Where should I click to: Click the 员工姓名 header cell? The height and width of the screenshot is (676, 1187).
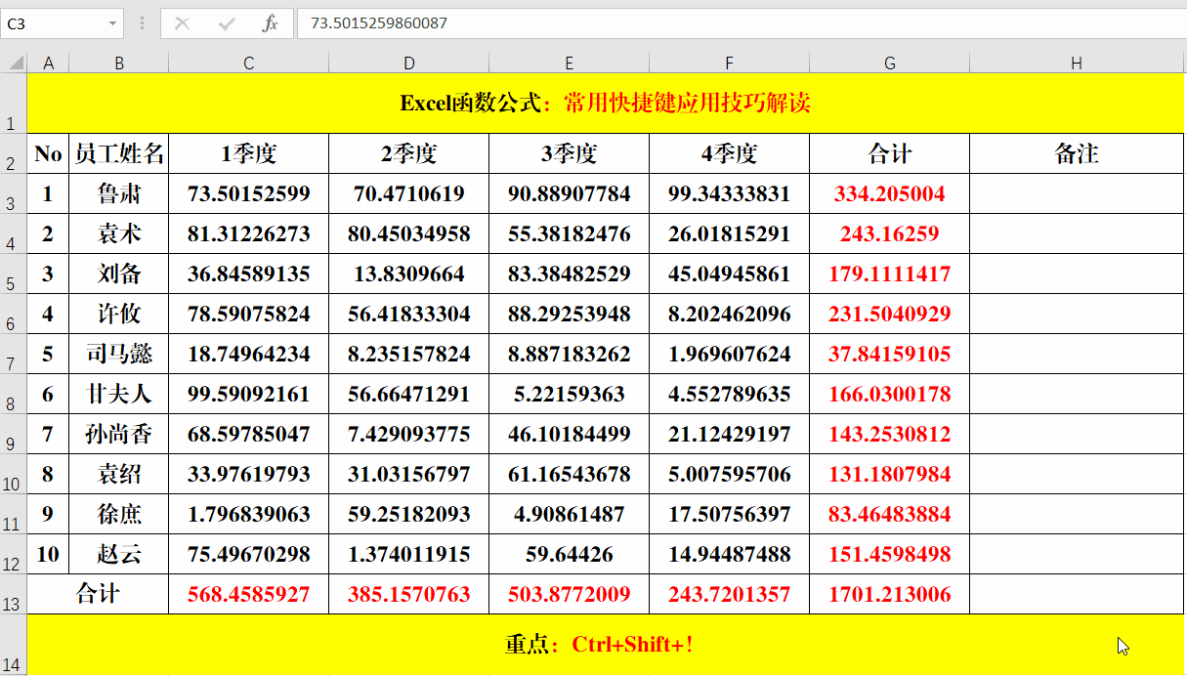click(119, 153)
